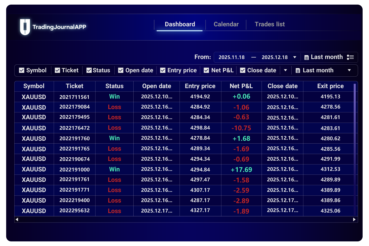Viewport: 369px width, 246px height.
Task: Click the document icon in the top Last month button
Action: [306, 57]
